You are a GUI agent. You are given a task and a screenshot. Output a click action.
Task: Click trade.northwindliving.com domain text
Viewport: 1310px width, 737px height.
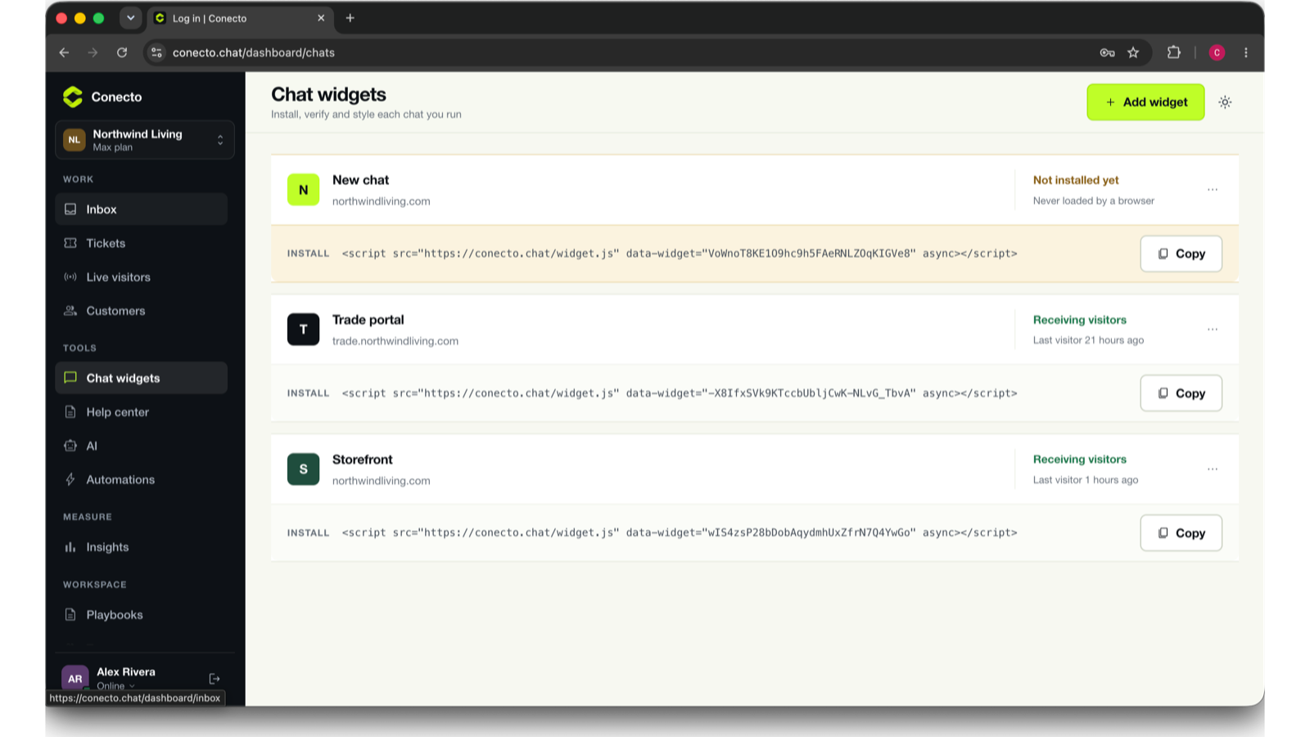[395, 341]
